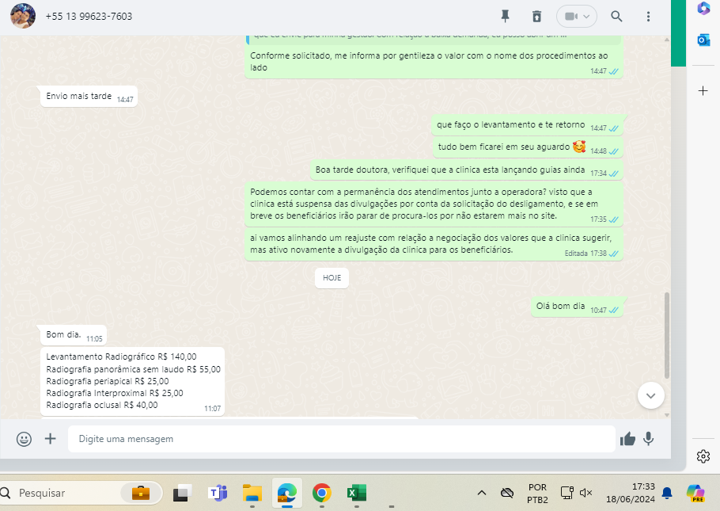Open clock and date 18/06/2024
This screenshot has width=720, height=511.
click(x=630, y=493)
